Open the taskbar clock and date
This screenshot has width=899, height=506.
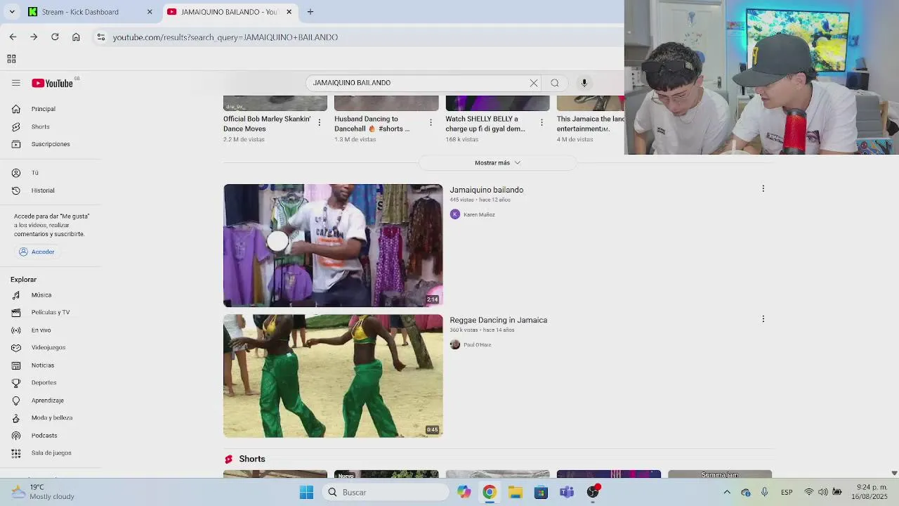871,492
